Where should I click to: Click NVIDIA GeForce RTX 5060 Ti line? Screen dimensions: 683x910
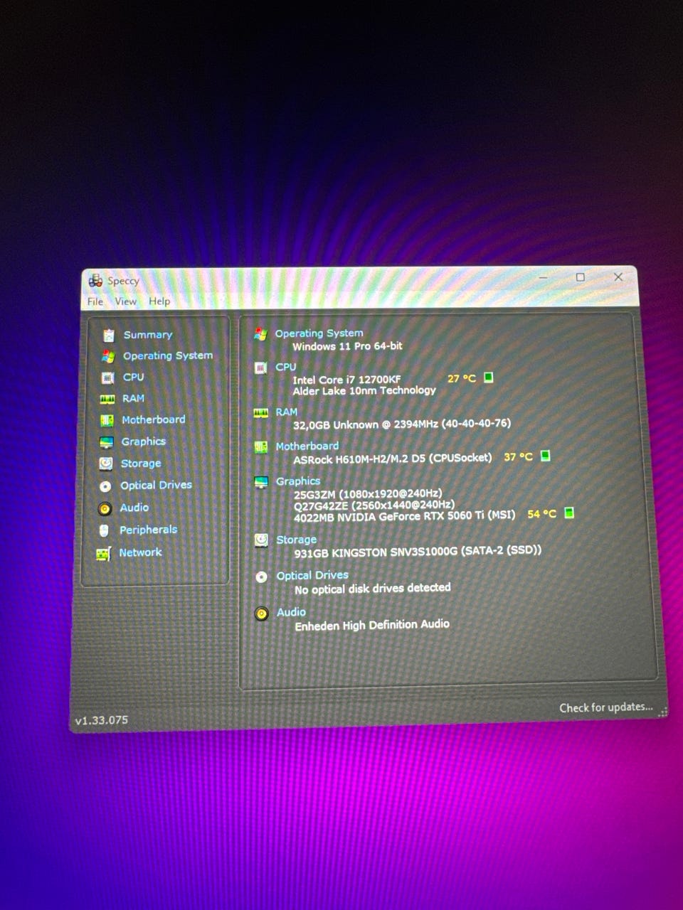click(x=404, y=516)
